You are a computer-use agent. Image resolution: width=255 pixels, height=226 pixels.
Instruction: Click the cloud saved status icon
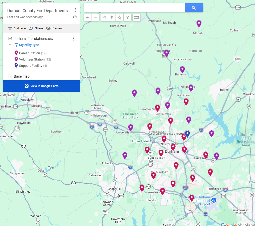[75, 17]
